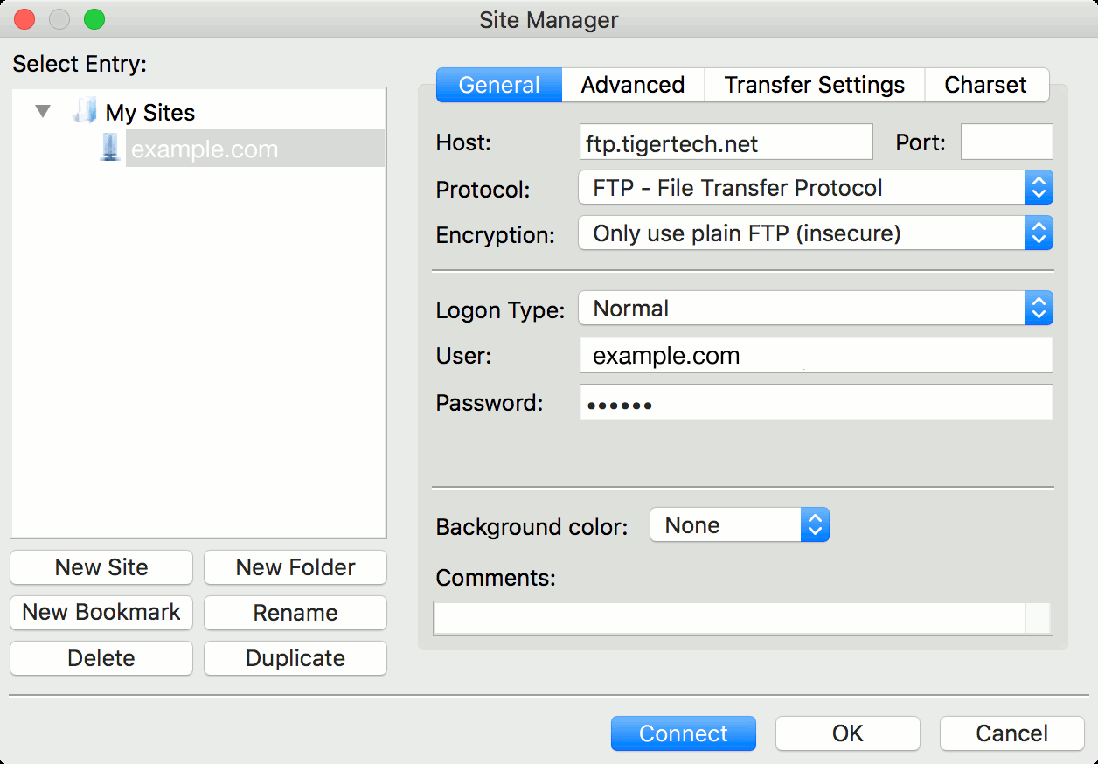Select the example.com server icon
Viewport: 1098px width, 764px height.
point(110,148)
